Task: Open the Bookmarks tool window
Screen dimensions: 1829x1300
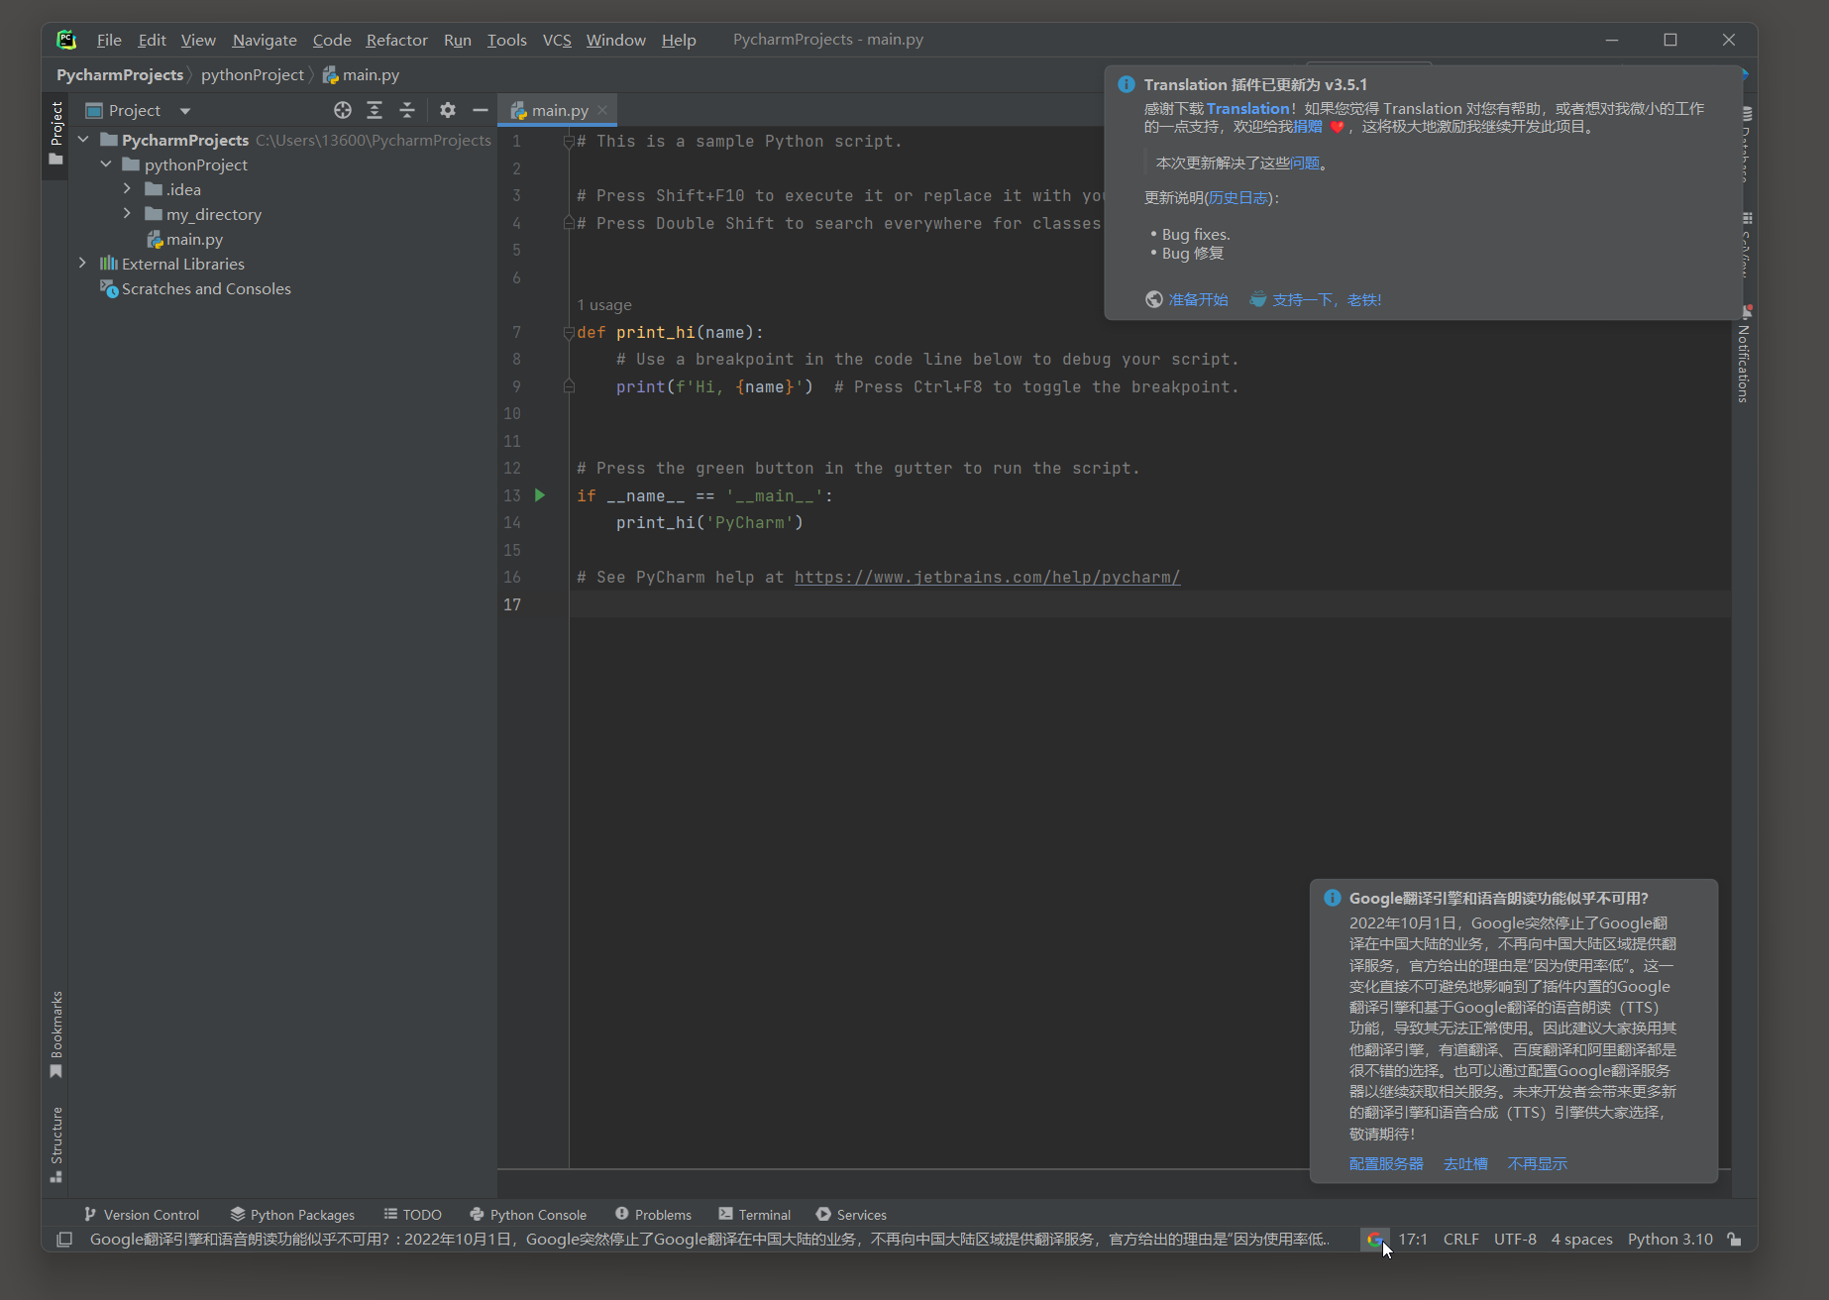Action: (x=56, y=1034)
